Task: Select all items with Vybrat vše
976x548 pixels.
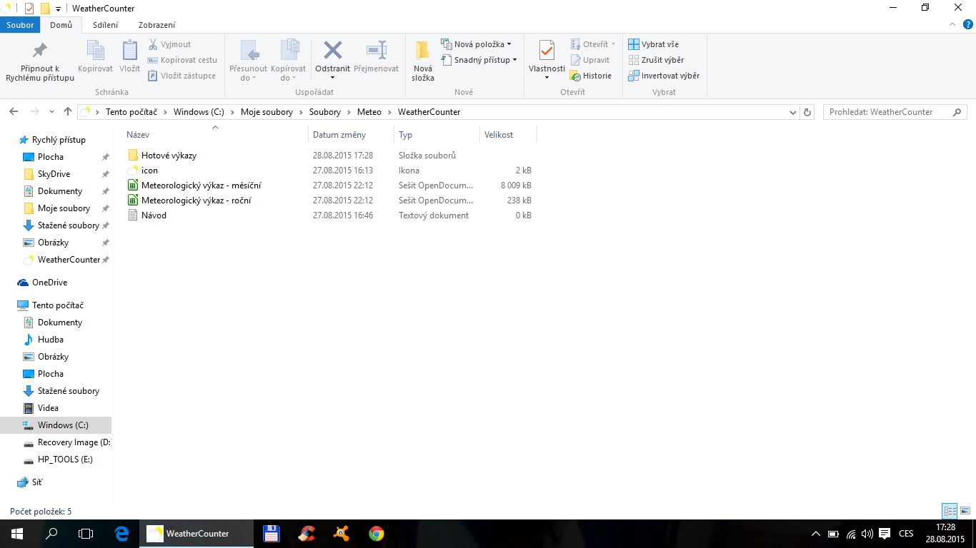Action: coord(653,44)
